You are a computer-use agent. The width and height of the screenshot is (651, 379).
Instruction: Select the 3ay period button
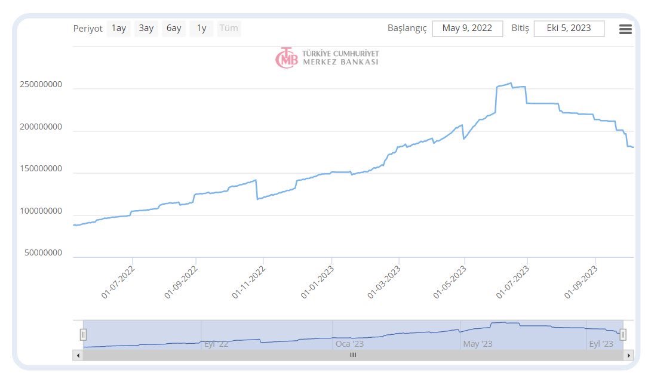coord(146,28)
